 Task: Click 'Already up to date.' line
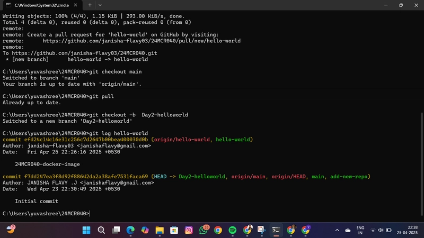click(x=32, y=103)
